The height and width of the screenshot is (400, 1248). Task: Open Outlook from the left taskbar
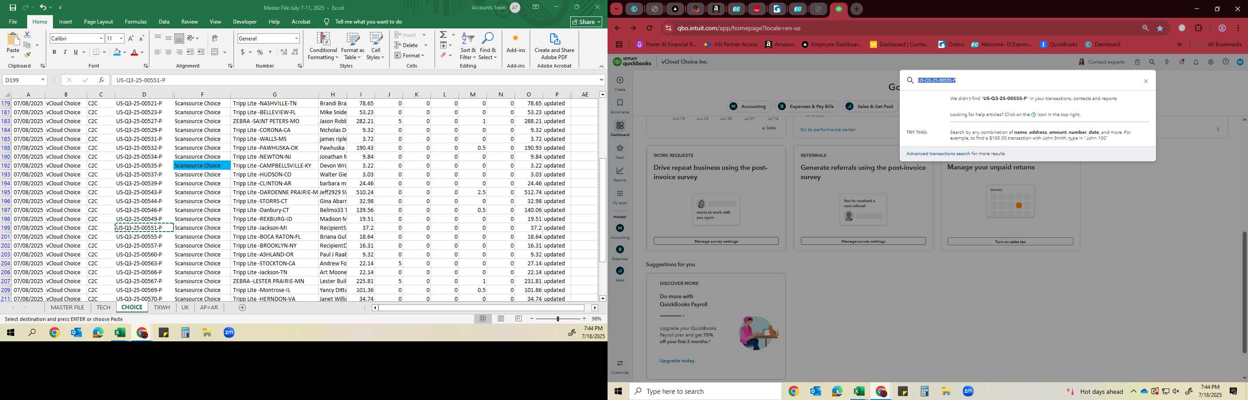(76, 333)
